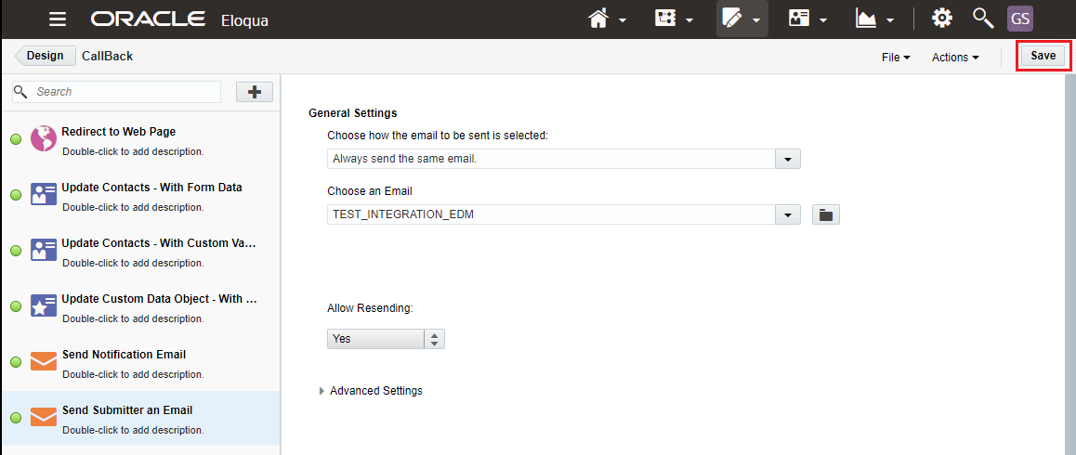Viewport: 1076px width, 455px height.
Task: Select Send Notification Email envelope icon
Action: [44, 361]
